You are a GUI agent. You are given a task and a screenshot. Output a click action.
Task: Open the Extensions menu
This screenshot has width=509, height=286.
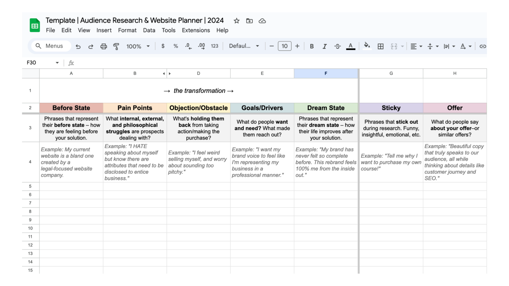(196, 30)
